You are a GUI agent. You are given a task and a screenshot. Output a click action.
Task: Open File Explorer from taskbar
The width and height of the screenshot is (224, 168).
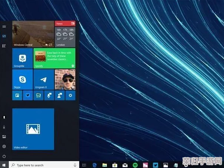tap(105, 165)
